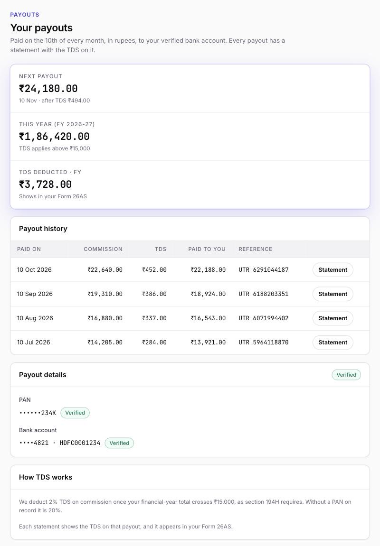Click the TDS column header
The image size is (380, 546).
point(161,249)
